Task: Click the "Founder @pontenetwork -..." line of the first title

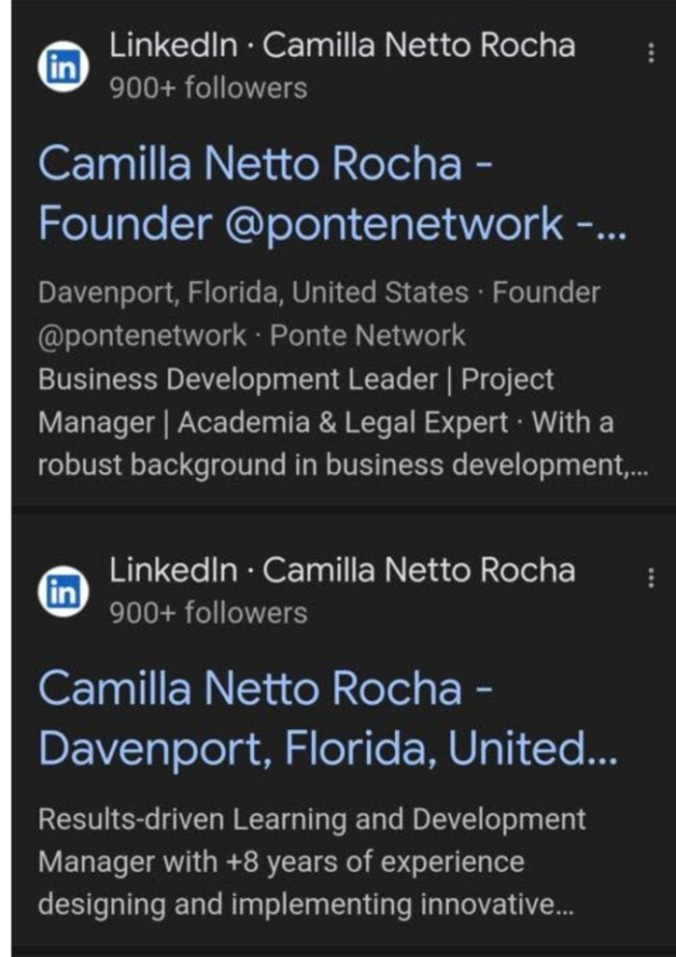Action: pos(332,223)
